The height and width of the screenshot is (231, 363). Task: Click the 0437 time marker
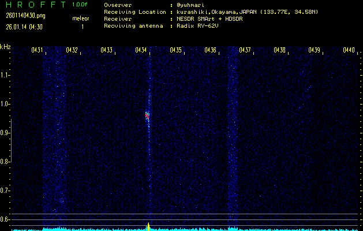(245, 50)
